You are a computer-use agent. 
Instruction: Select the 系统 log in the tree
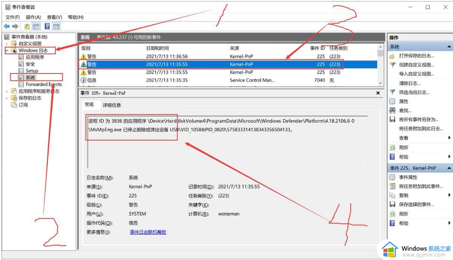point(31,78)
